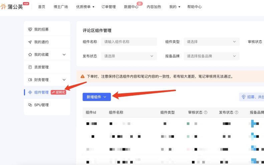This screenshot has width=264, height=165.
Task: Click the 我的收藏 star icon
Action: click(30, 54)
